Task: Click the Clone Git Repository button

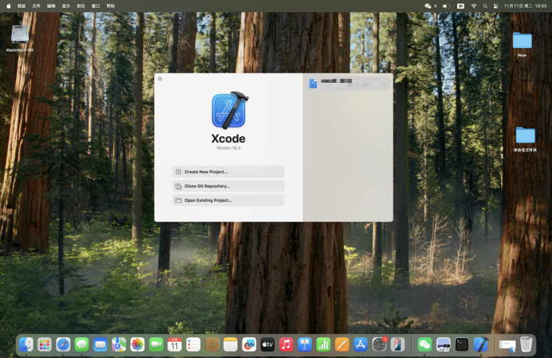Action: 228,186
